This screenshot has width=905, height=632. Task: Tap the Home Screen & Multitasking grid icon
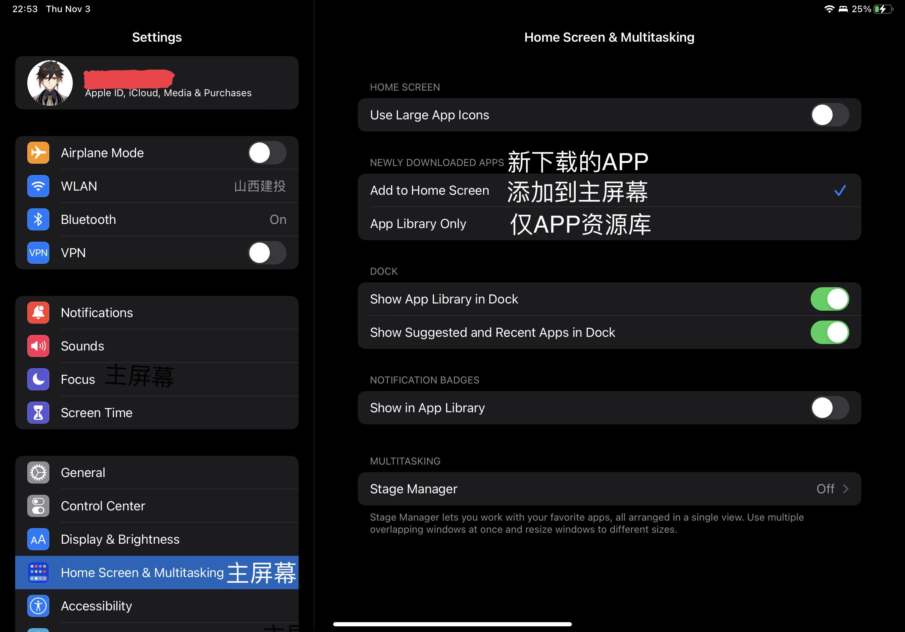pyautogui.click(x=38, y=573)
